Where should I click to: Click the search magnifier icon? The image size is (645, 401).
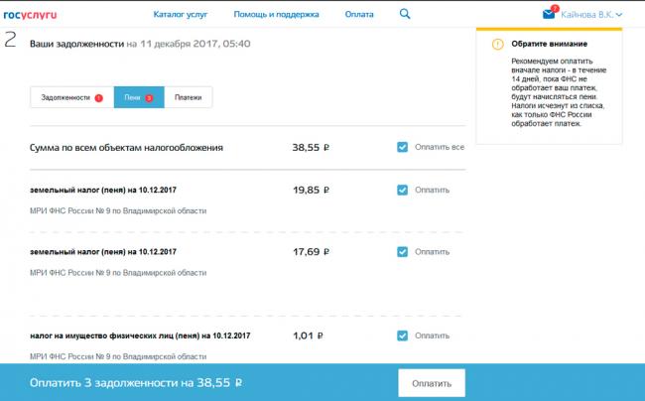[405, 14]
